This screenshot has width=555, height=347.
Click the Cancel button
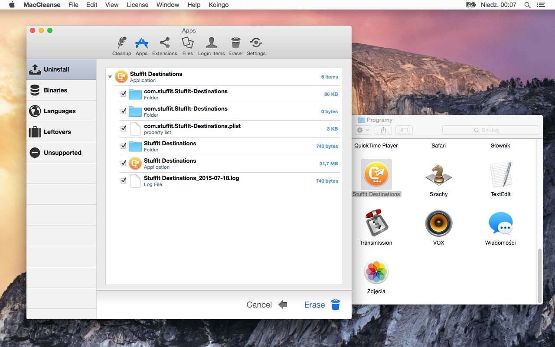[267, 305]
